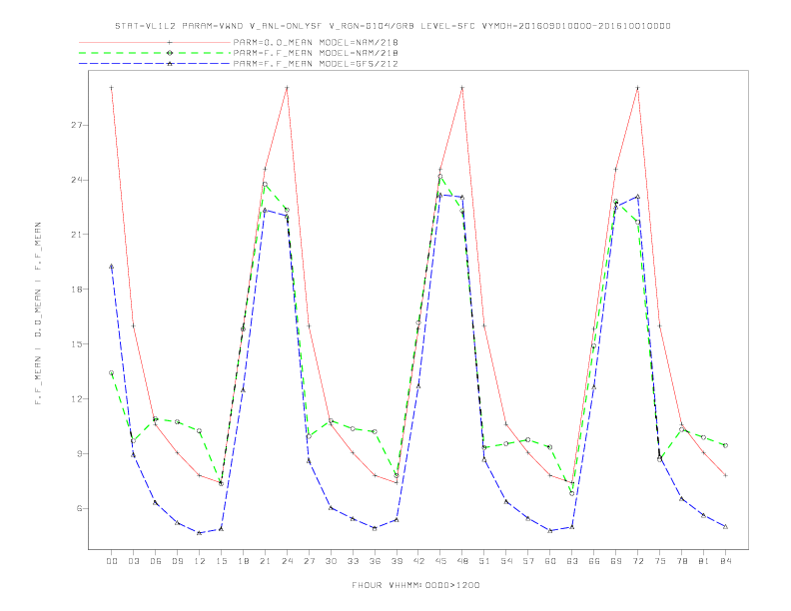Click x-axis tick label 18
Image resolution: width=791 pixels, height=611 pixels.
(x=243, y=561)
